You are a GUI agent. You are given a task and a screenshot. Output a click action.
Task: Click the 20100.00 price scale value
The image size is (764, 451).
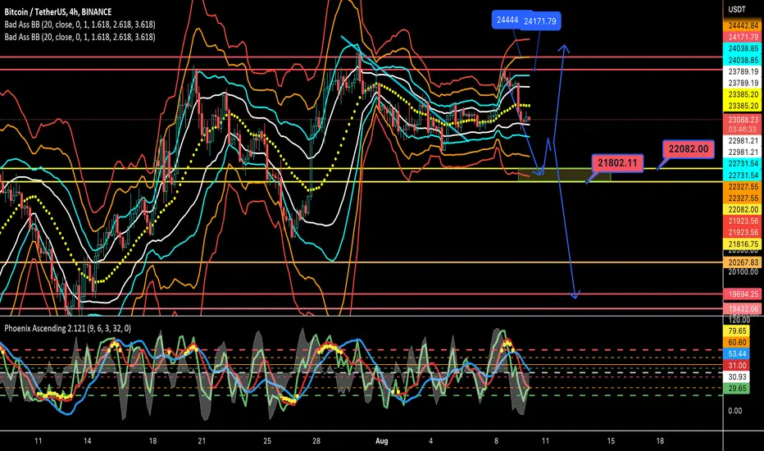tap(743, 272)
